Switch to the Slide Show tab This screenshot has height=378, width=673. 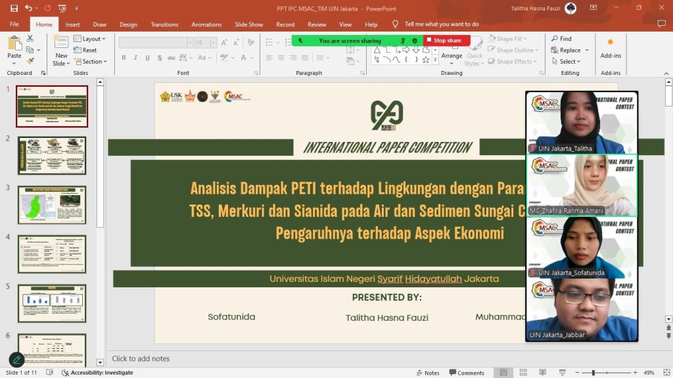click(x=249, y=24)
